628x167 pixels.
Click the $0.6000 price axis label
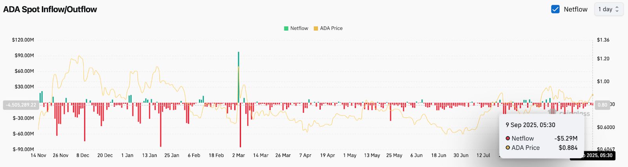coord(606,127)
